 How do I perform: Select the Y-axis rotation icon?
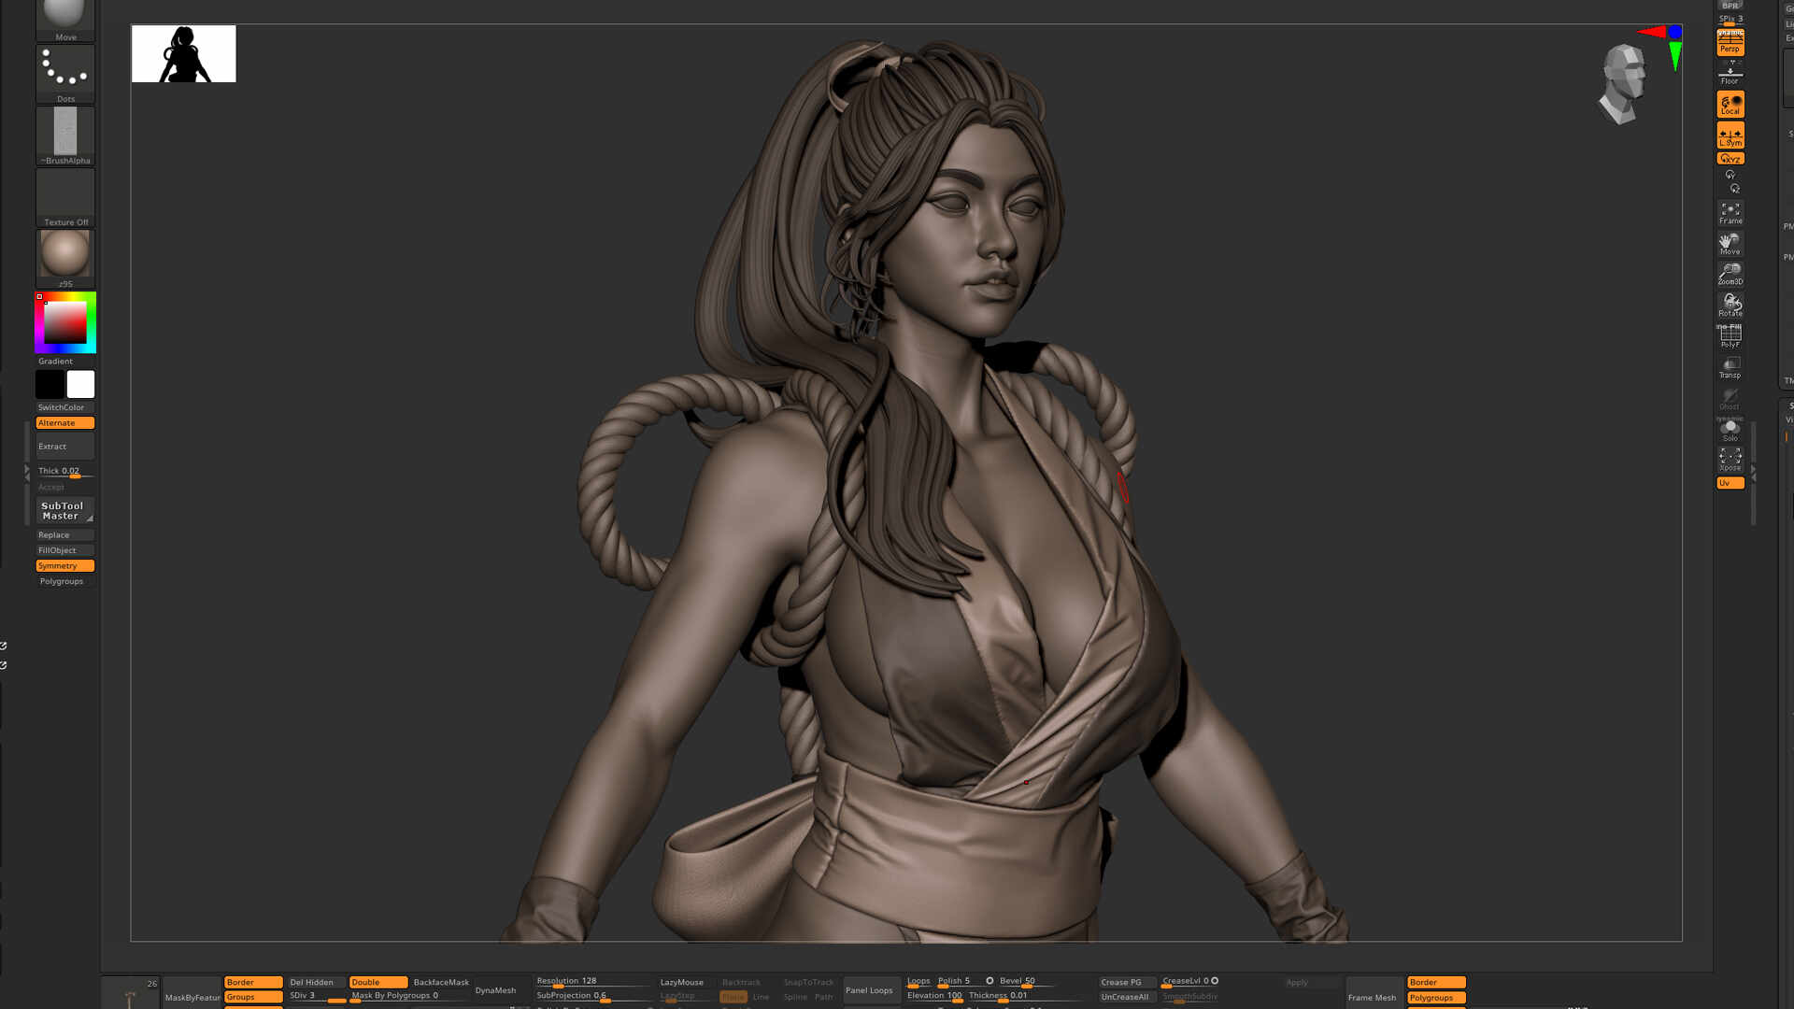(x=1730, y=175)
